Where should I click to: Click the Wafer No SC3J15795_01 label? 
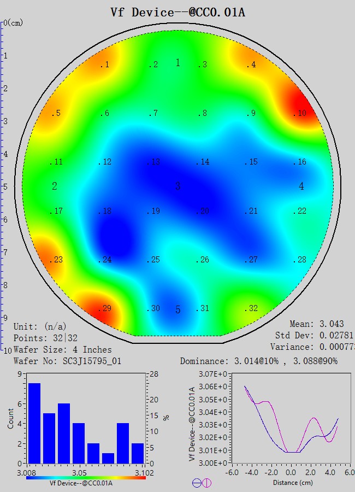point(67,361)
